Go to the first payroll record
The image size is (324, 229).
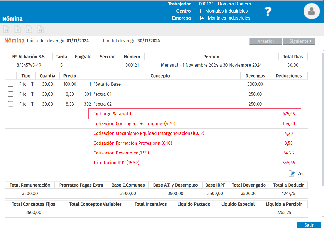coord(6,29)
